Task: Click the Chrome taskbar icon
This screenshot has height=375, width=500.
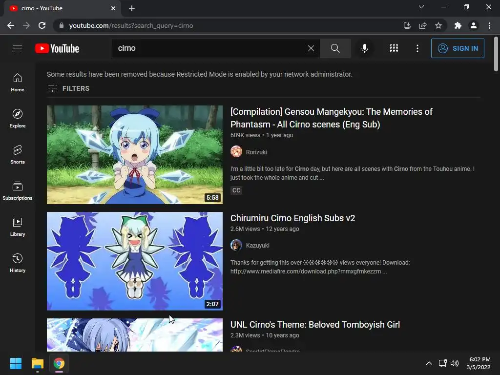Action: (x=59, y=363)
